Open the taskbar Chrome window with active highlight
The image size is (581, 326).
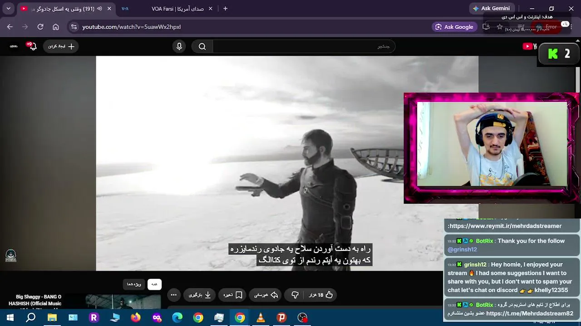[x=240, y=318]
